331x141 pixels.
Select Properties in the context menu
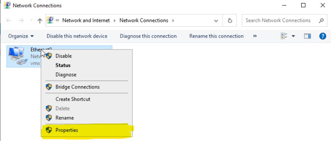point(67,130)
